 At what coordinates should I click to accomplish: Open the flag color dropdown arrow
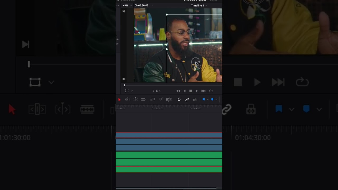coord(208,99)
